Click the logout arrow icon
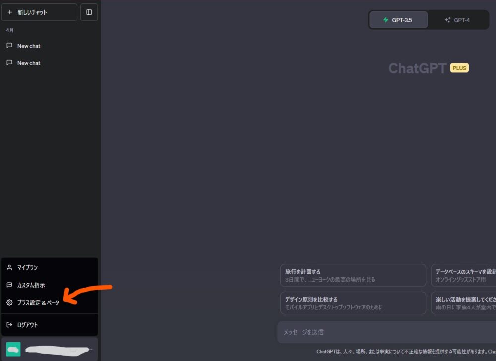 tap(9, 325)
